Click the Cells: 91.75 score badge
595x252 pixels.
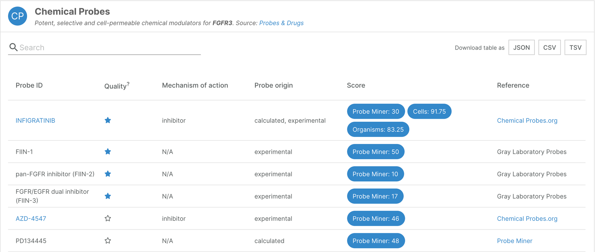(429, 112)
